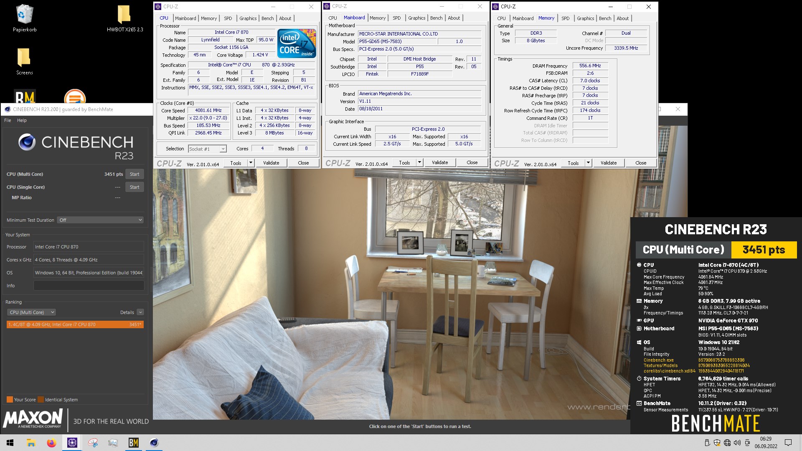Open the Socket #1 selection dropdown

point(207,149)
